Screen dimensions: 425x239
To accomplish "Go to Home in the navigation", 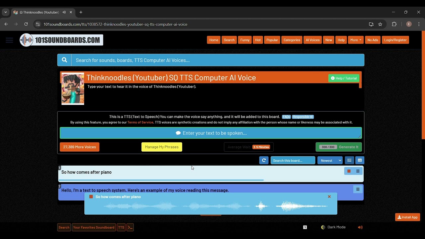I will pyautogui.click(x=214, y=40).
